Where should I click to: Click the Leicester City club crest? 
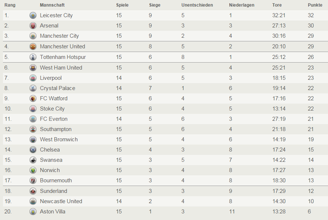click(33, 15)
